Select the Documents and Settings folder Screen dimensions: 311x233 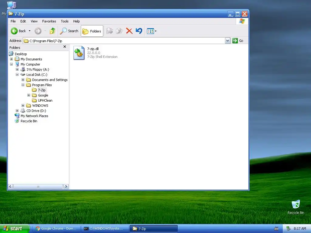tap(50, 80)
